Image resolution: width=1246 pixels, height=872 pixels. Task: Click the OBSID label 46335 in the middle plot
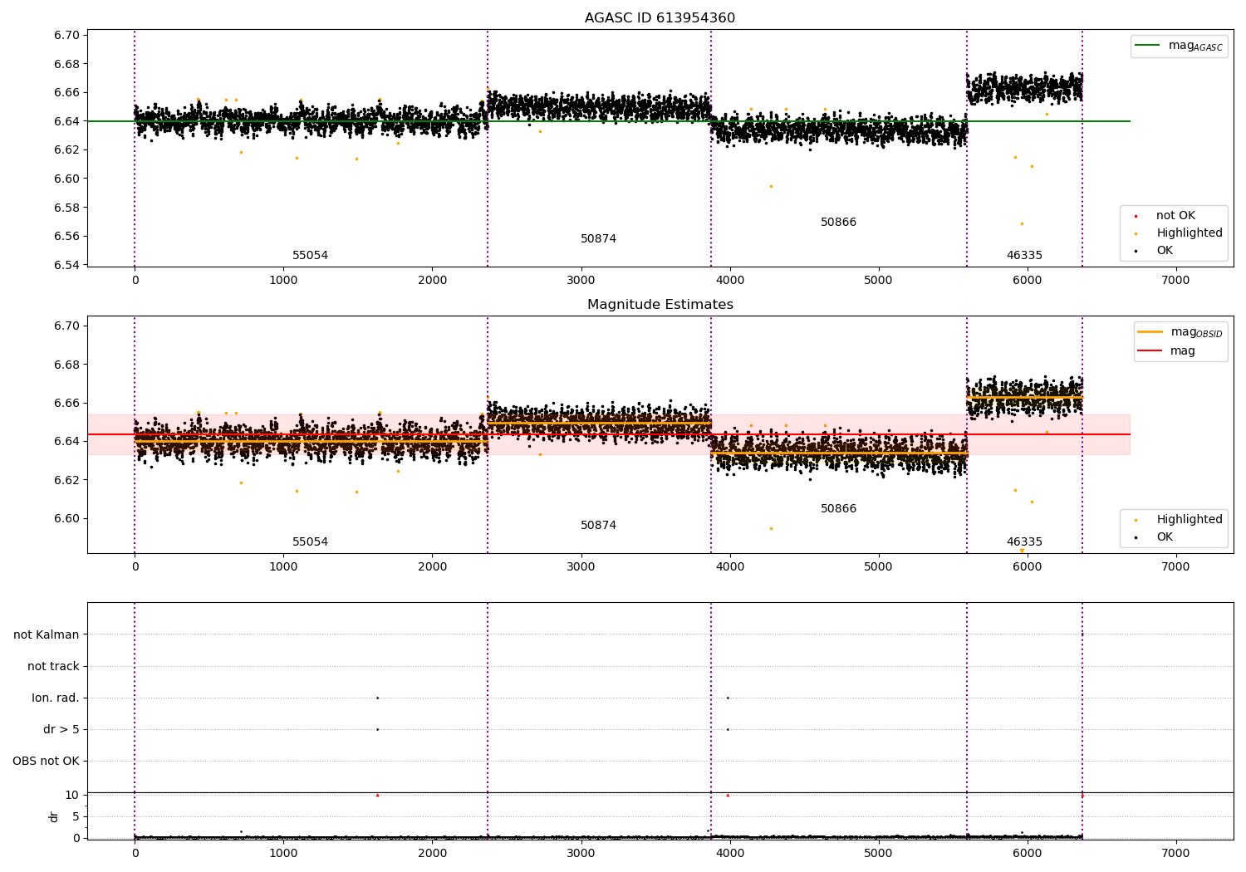point(1024,542)
